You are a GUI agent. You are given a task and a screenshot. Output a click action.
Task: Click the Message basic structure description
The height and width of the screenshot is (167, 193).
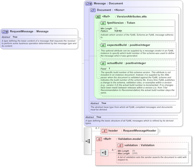pyautogui.click(x=129, y=122)
